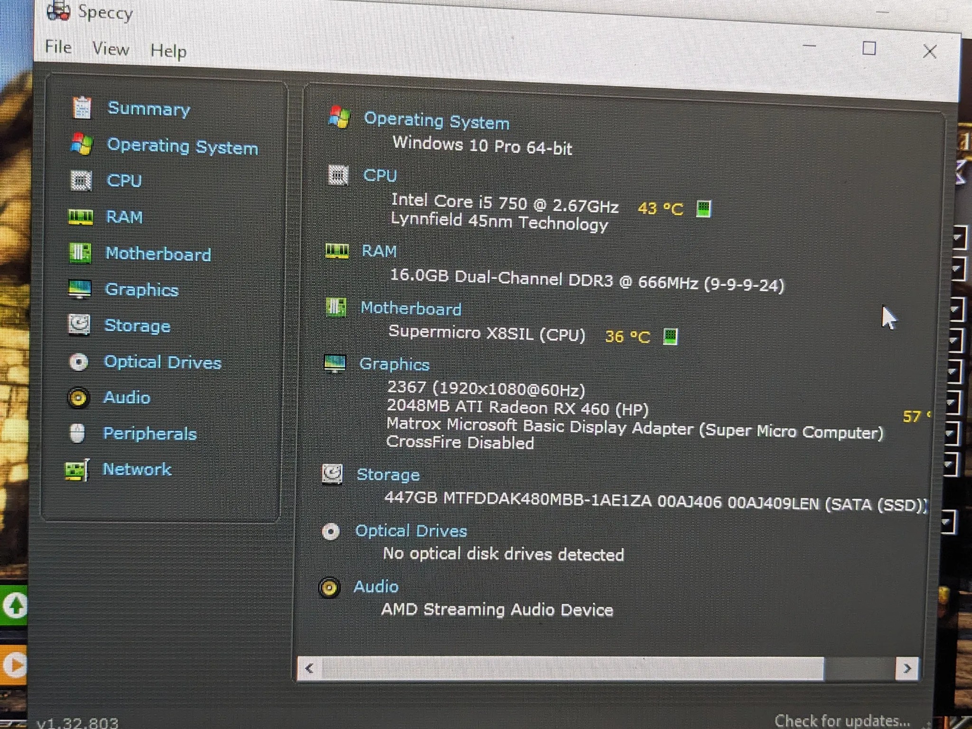
Task: Select the 'AMD Streaming Audio Device' text
Action: point(497,609)
